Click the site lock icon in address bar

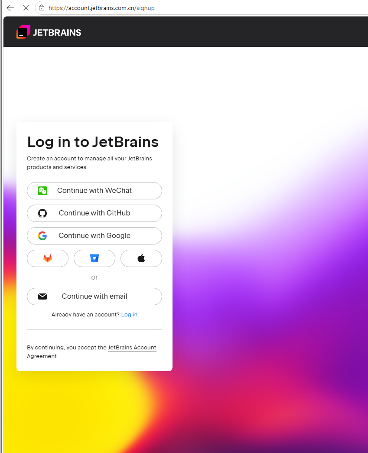click(42, 8)
